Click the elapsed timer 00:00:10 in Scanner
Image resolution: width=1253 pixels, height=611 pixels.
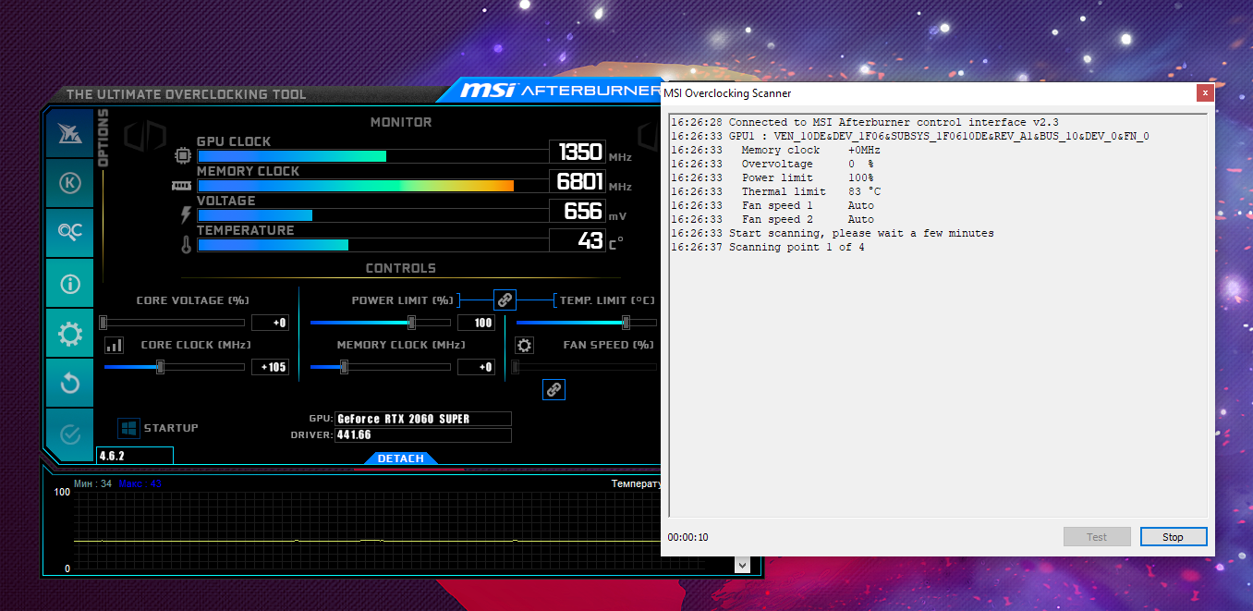click(688, 538)
